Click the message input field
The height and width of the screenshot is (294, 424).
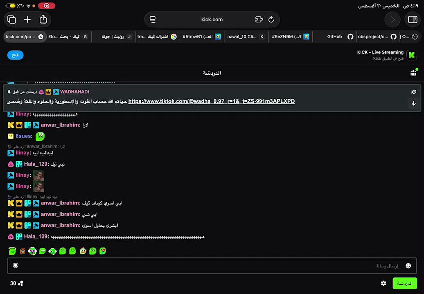[x=212, y=266]
